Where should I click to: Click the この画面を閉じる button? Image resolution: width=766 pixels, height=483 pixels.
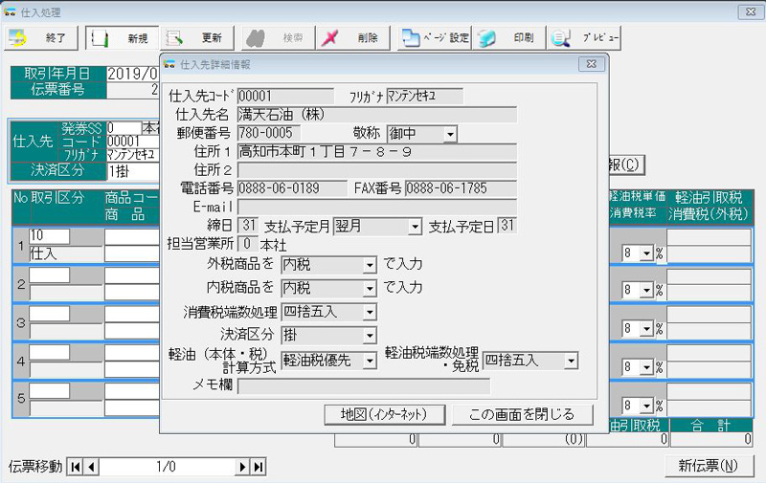click(x=520, y=414)
